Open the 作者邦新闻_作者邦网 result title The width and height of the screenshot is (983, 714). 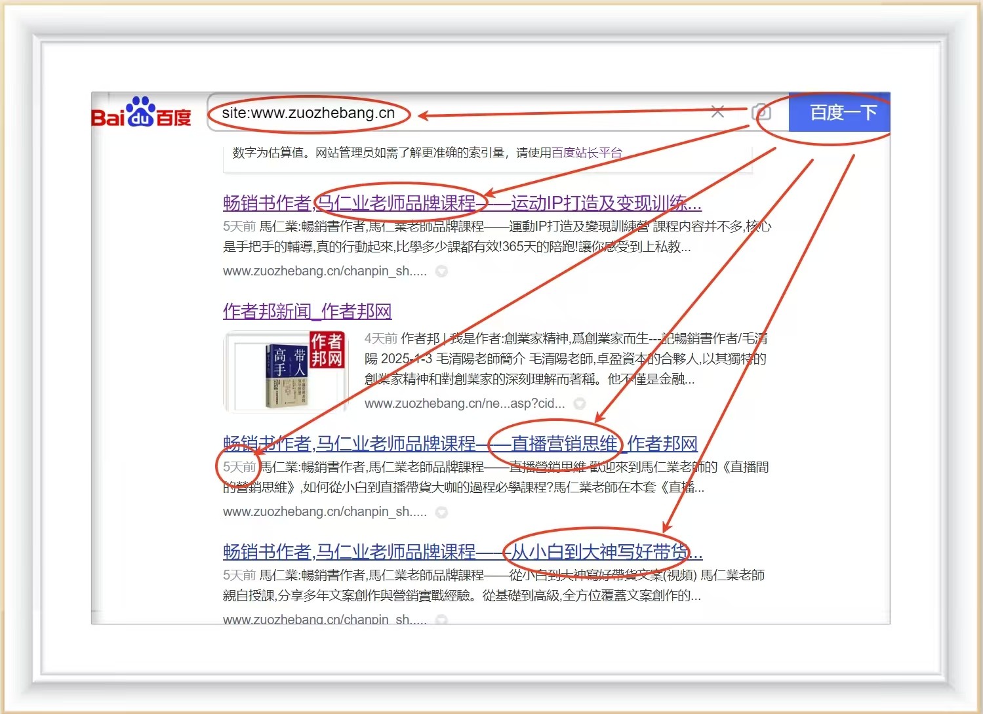coord(307,311)
